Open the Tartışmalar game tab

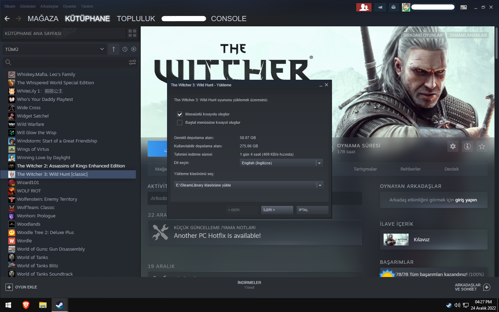[365, 169]
